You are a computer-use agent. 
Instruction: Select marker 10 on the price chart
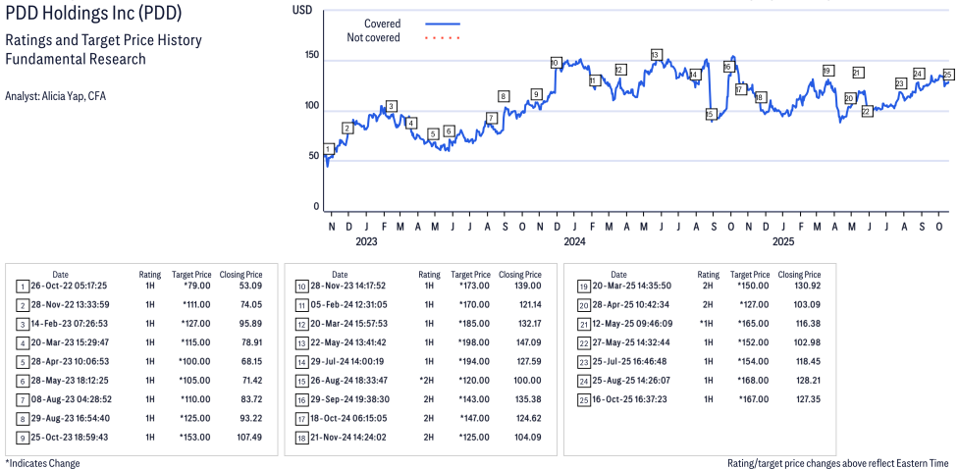(556, 63)
